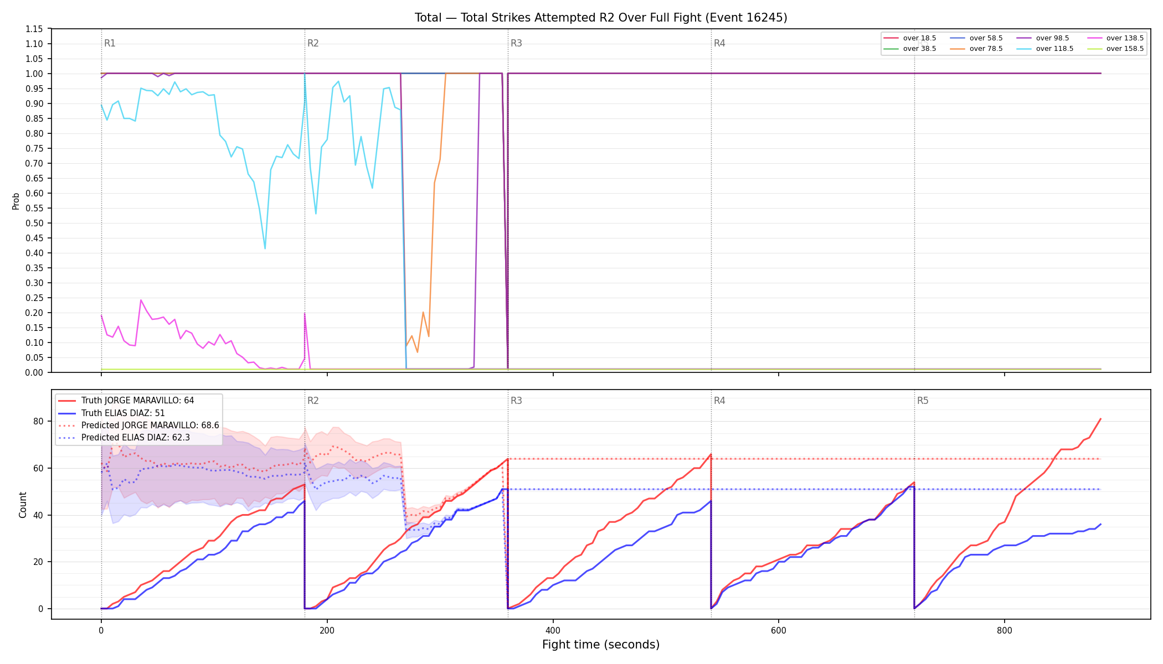Click legend entry 'Predicted ELIAS DIAZ: 62.3'

(124, 438)
